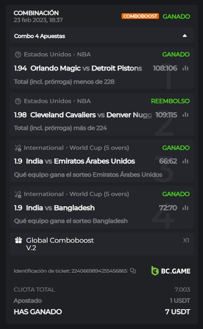
Task: Click the basketball icon beside first NBA bet
Action: (x=18, y=55)
